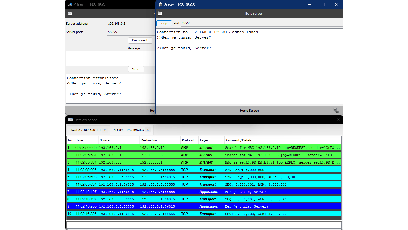Focus the Server port field in Client 1
The width and height of the screenshot is (408, 230).
131,32
